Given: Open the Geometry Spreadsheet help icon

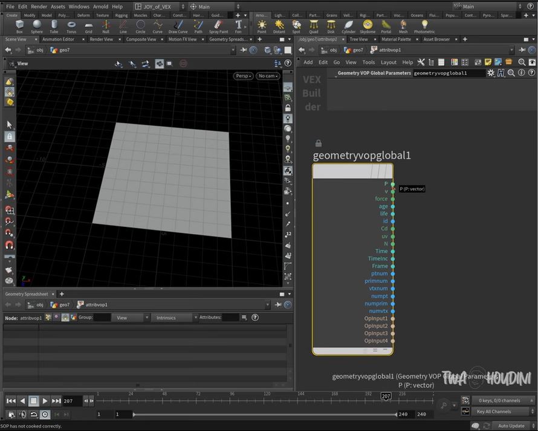Looking at the screenshot, I should pos(255,318).
